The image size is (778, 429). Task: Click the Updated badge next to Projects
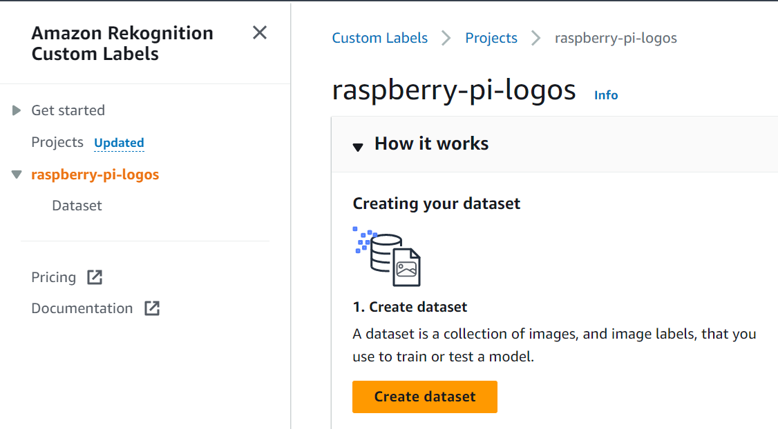tap(119, 143)
